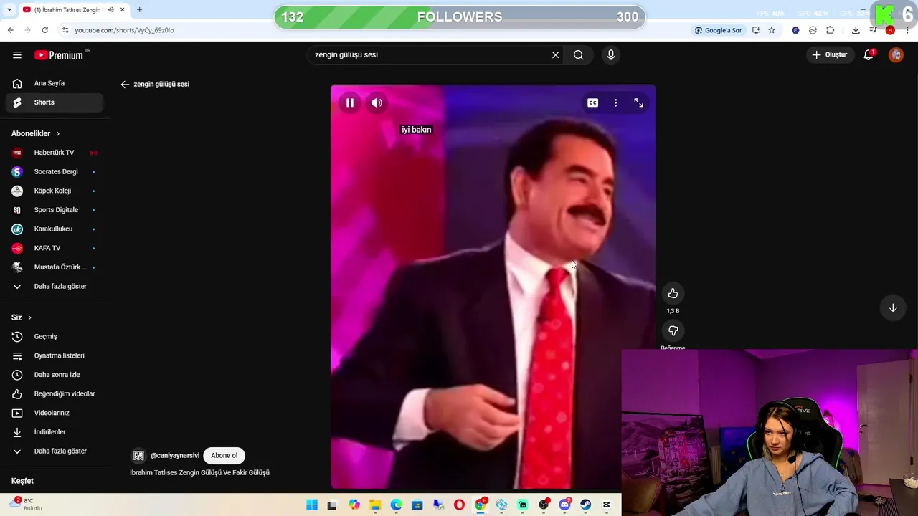Open KAFA TV channel
The image size is (918, 516).
(x=55, y=248)
